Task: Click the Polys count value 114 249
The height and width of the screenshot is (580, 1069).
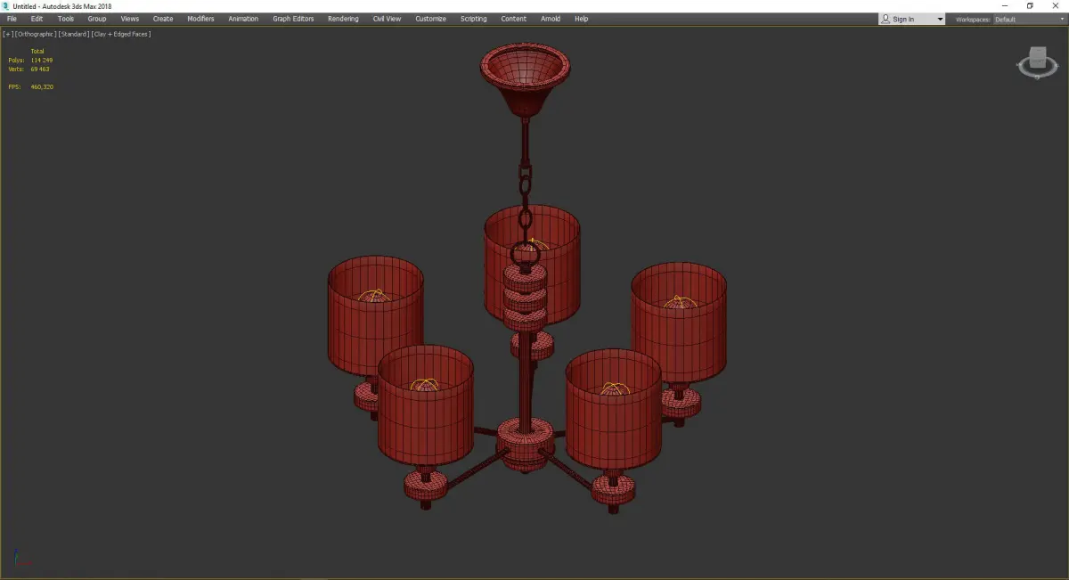Action: pos(41,60)
